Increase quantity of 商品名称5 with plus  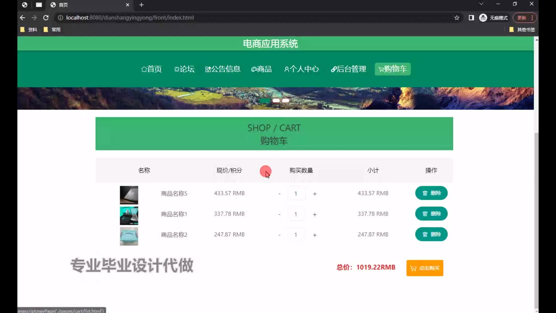315,194
